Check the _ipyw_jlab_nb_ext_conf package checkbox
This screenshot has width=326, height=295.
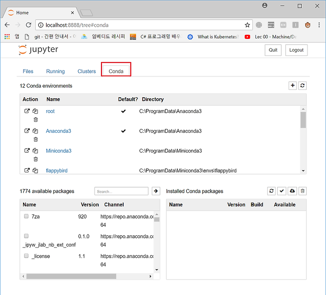(x=26, y=236)
